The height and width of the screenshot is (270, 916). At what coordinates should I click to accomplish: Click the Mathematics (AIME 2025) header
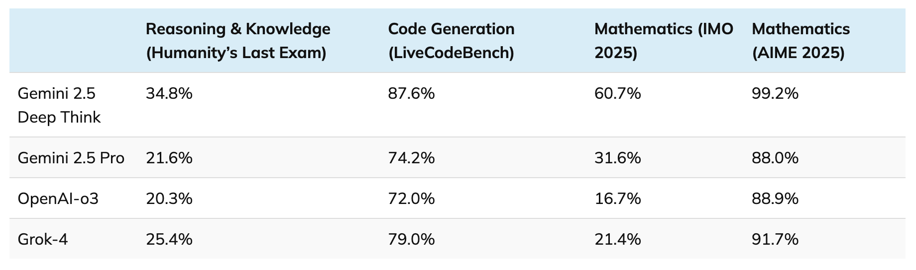click(801, 41)
